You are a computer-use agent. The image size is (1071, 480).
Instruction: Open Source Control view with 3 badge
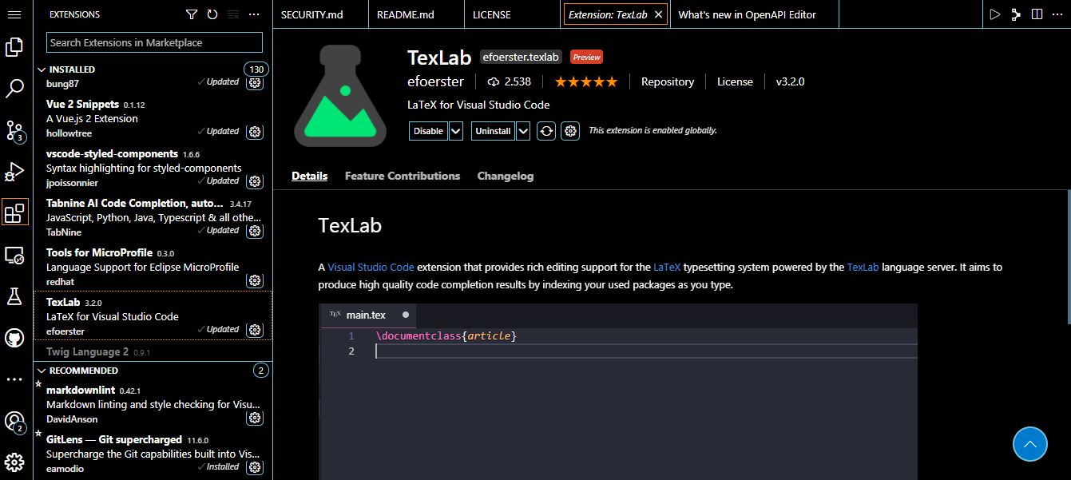tap(14, 131)
